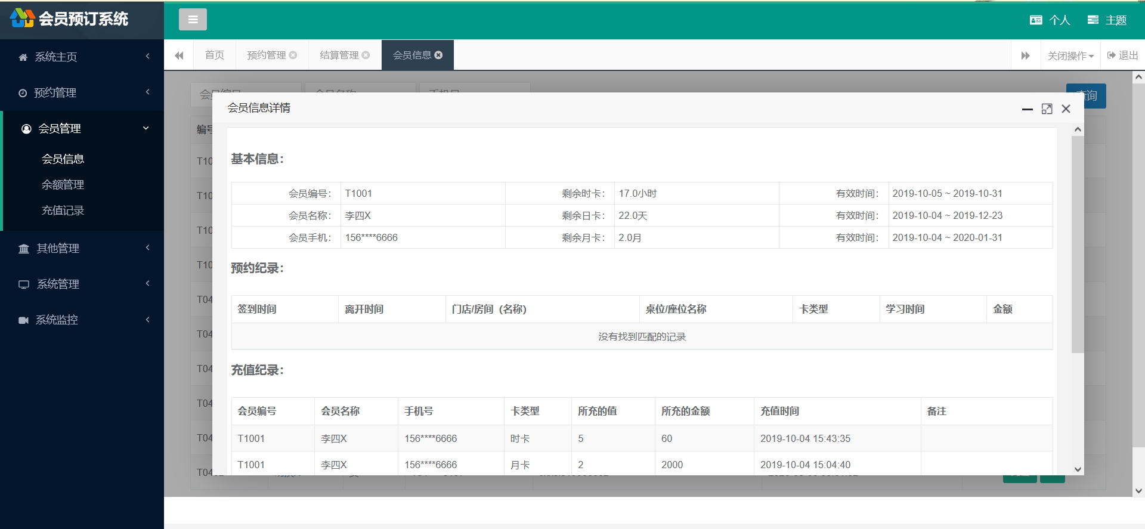Click the monitor icon beside 系统管理
Image resolution: width=1145 pixels, height=529 pixels.
point(24,284)
